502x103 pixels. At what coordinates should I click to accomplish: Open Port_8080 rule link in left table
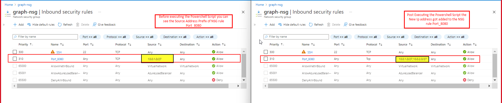pyautogui.click(x=57, y=59)
